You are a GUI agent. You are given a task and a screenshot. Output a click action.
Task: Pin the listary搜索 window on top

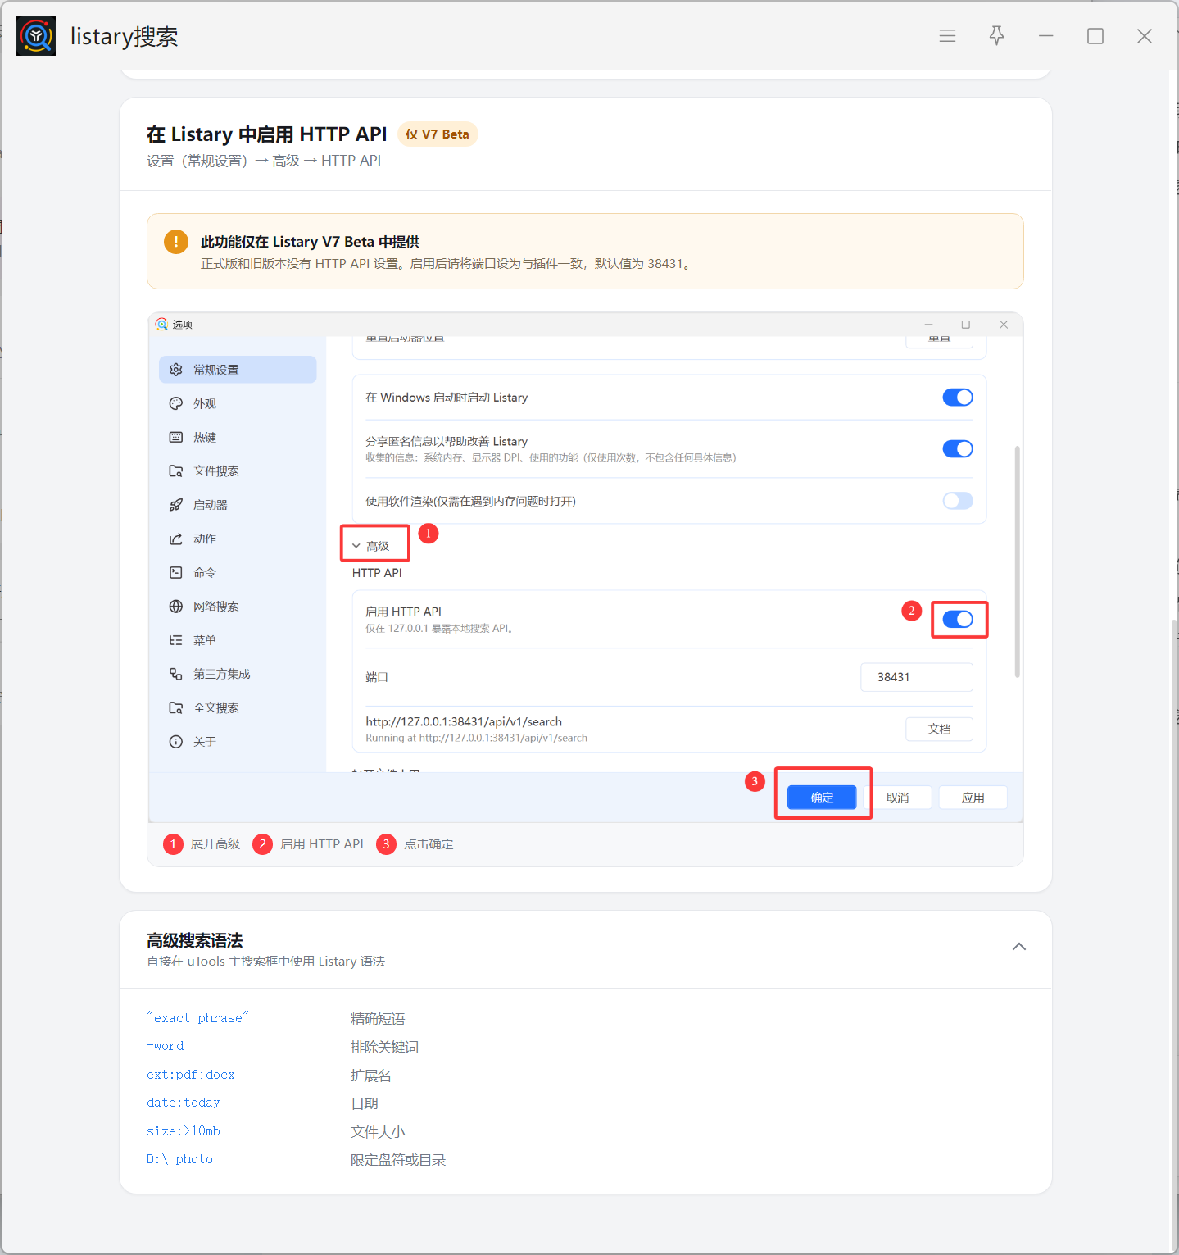996,36
